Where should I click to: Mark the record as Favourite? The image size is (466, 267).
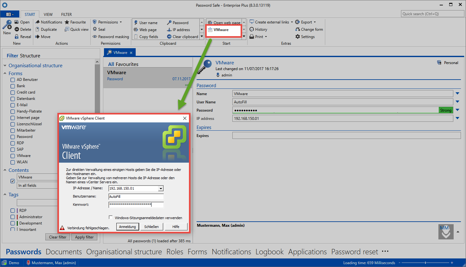[x=75, y=22]
